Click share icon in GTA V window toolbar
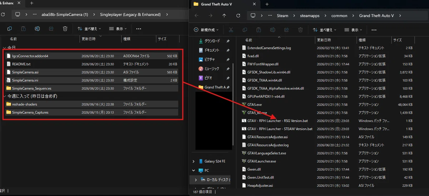 [286, 30]
